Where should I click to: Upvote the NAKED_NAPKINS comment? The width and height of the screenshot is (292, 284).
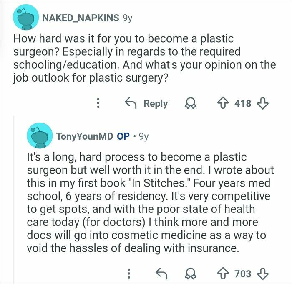point(223,103)
